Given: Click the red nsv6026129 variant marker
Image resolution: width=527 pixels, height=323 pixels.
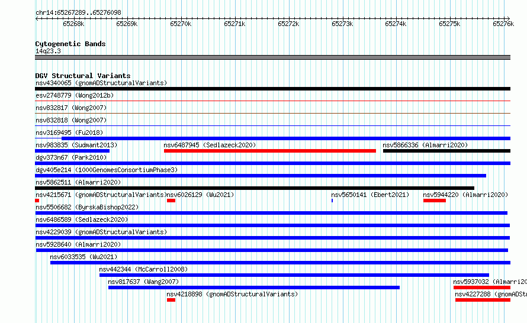Looking at the screenshot, I should tap(171, 201).
